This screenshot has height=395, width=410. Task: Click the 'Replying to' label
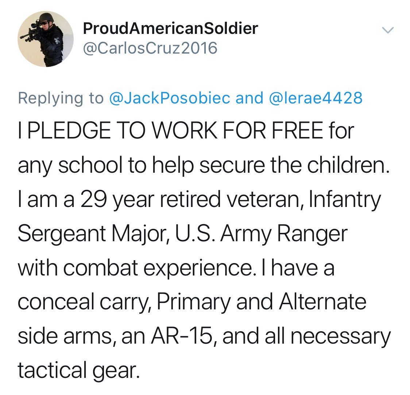tap(61, 98)
